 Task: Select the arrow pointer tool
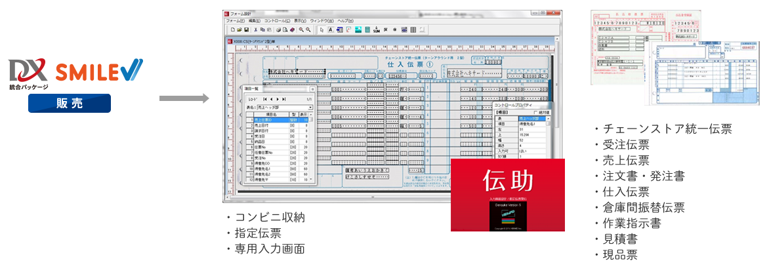tap(322, 30)
